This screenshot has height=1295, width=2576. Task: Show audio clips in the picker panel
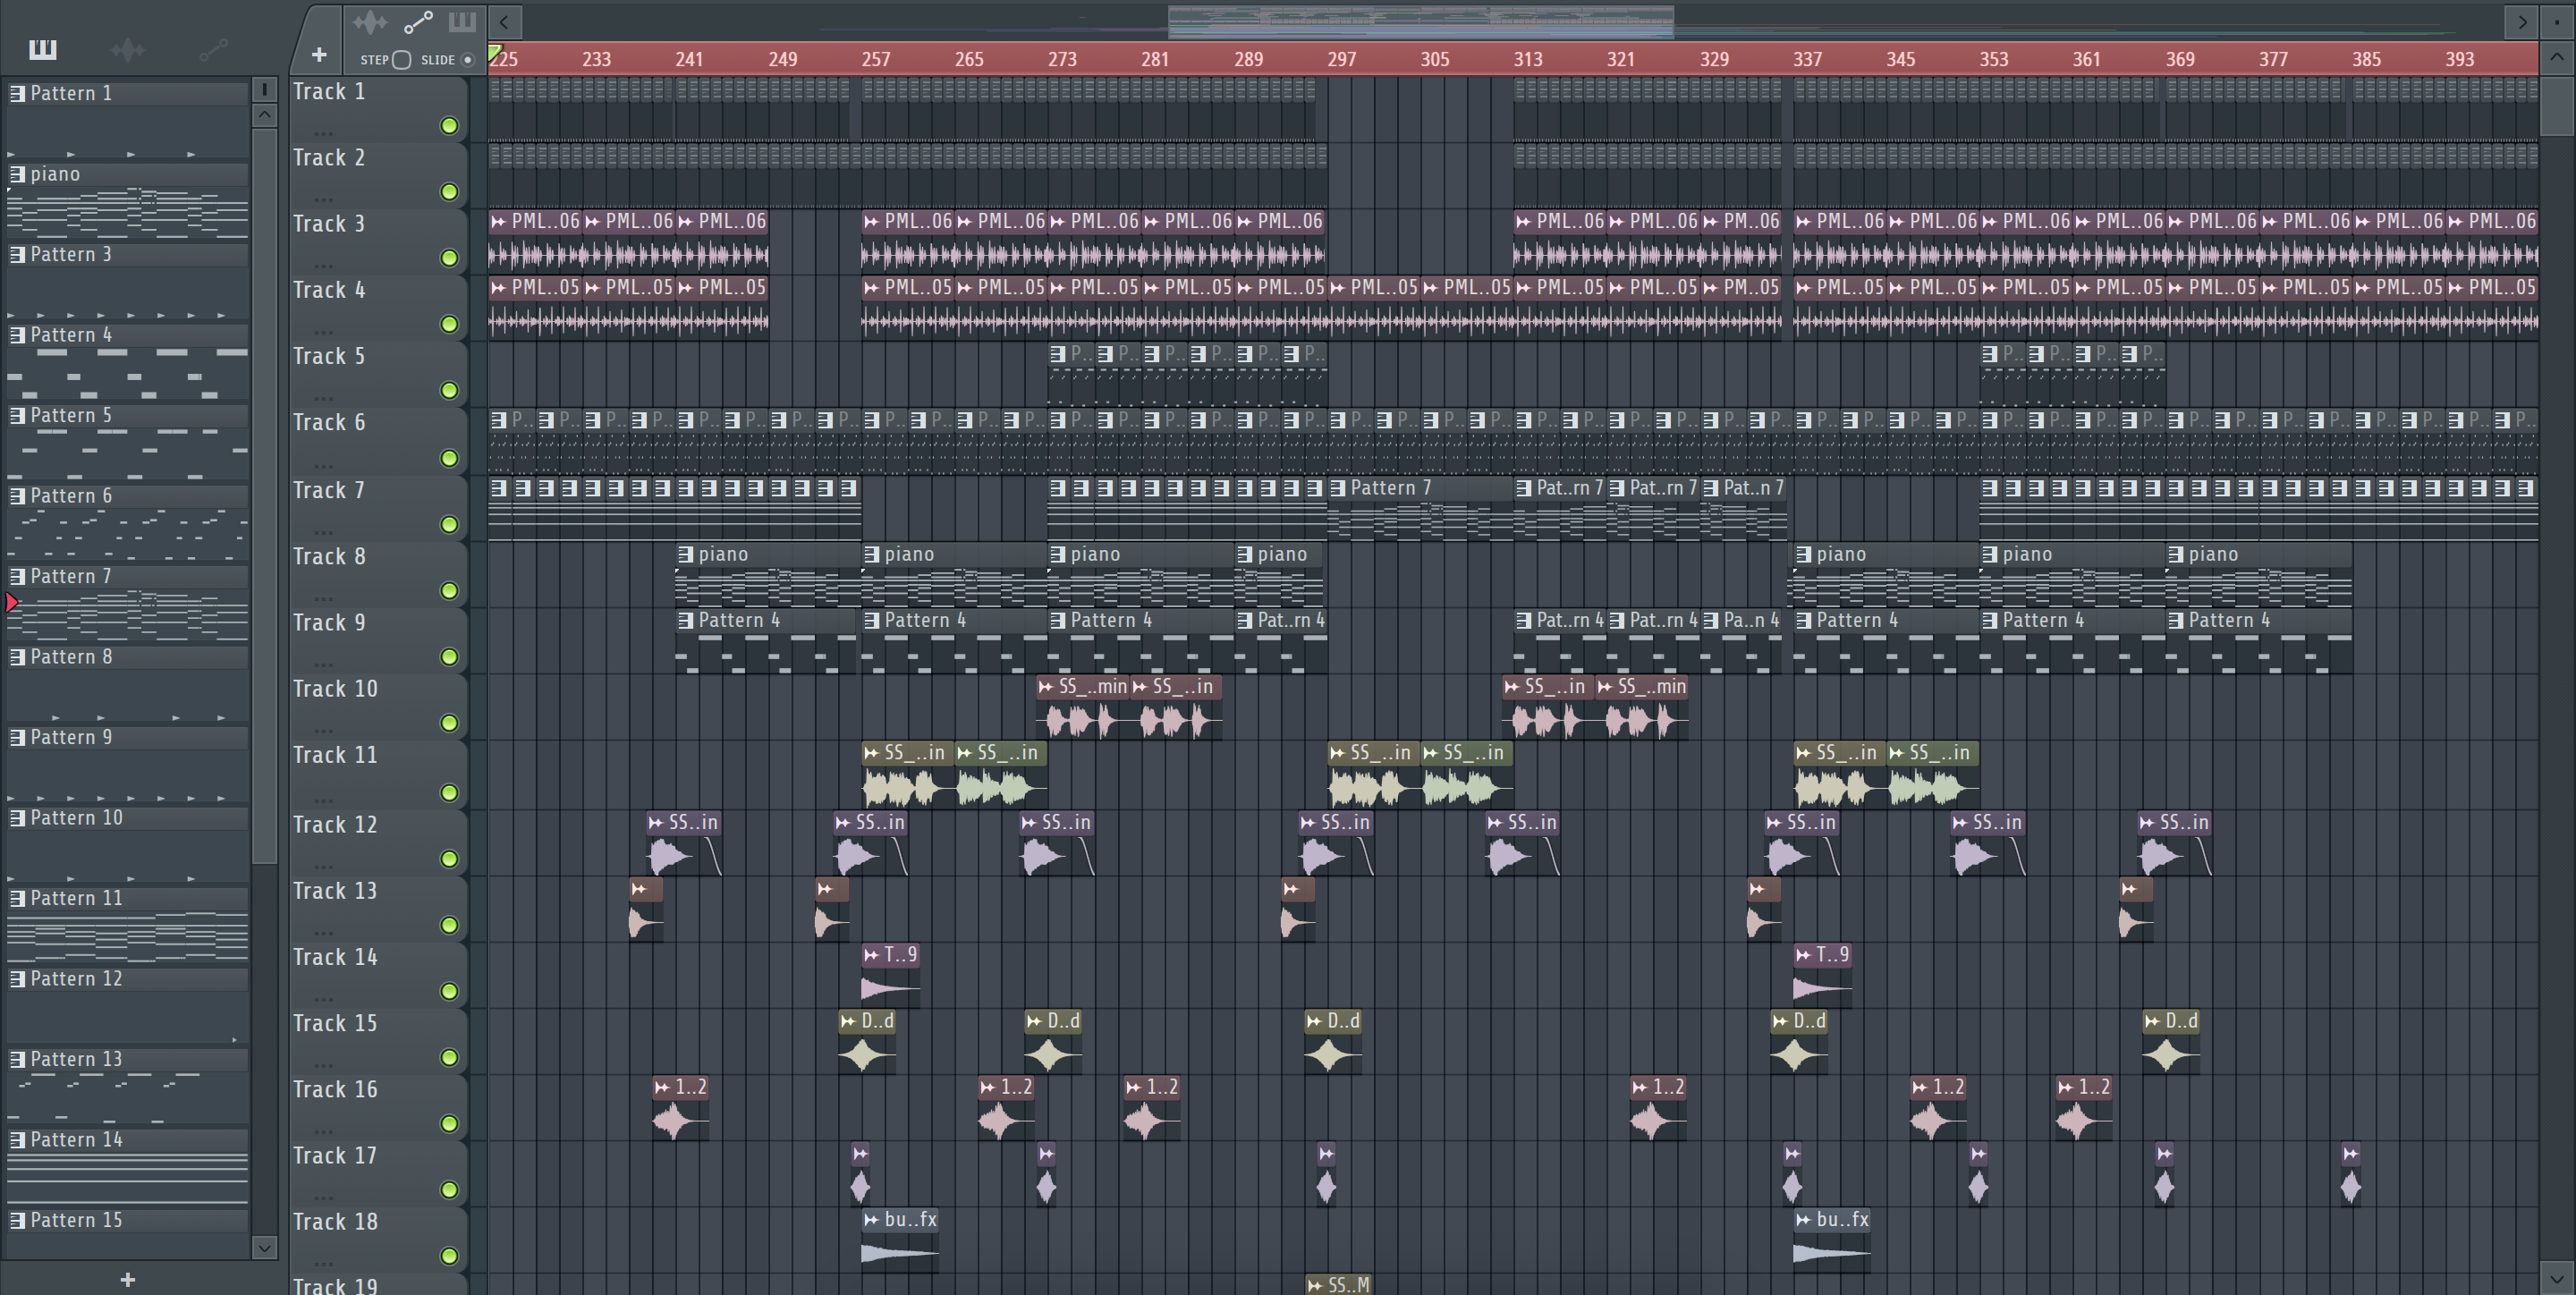coord(128,49)
